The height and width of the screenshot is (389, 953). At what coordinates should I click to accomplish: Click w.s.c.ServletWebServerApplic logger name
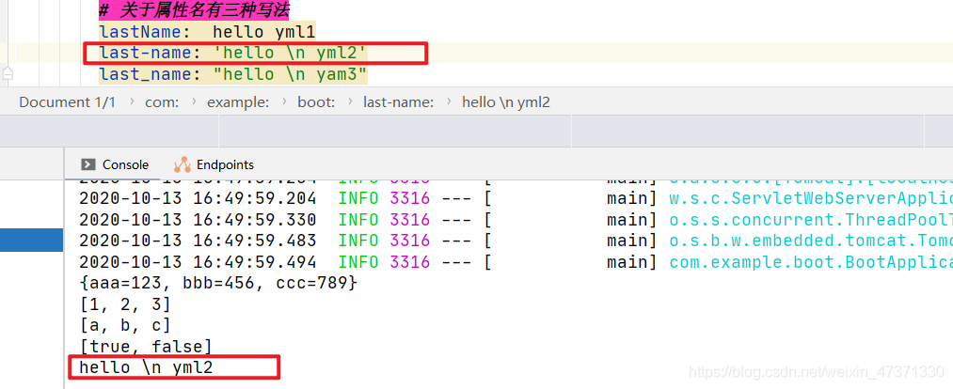[811, 198]
